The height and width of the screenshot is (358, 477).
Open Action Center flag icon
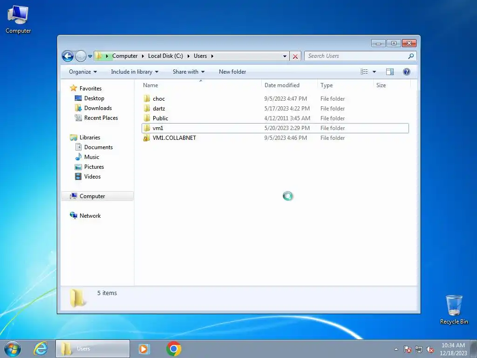(408, 349)
